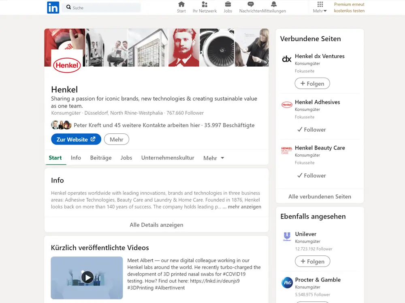
Task: Expand the Mehr tab dropdown on Henkel page
Action: 213,158
